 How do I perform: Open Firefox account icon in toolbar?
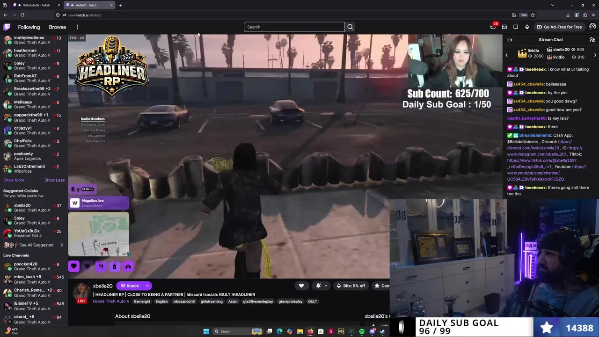[x=577, y=15]
